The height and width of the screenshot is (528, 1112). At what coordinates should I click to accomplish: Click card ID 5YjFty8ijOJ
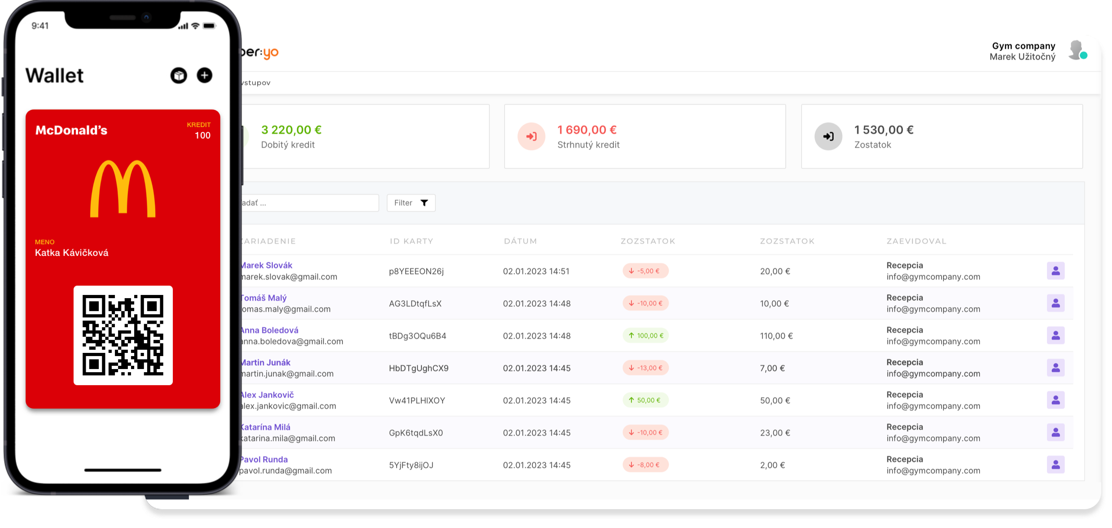click(411, 465)
